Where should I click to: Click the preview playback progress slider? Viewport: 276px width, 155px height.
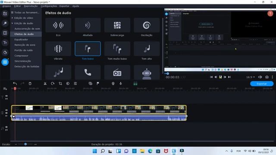[168, 74]
